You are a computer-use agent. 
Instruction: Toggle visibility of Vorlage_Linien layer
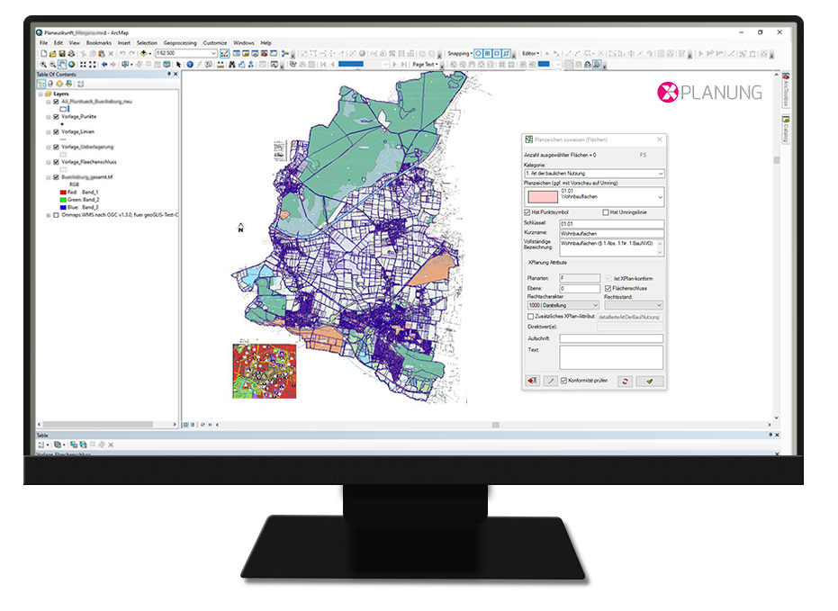coord(56,131)
